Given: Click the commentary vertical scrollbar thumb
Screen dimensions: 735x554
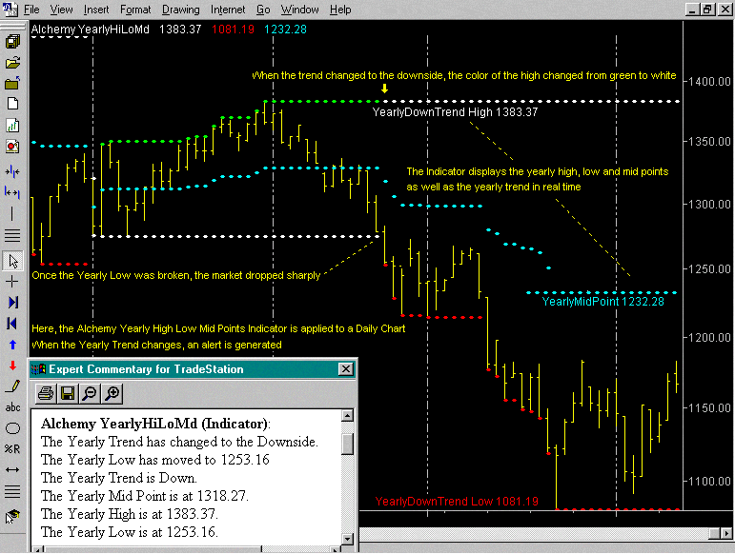Looking at the screenshot, I should [347, 444].
